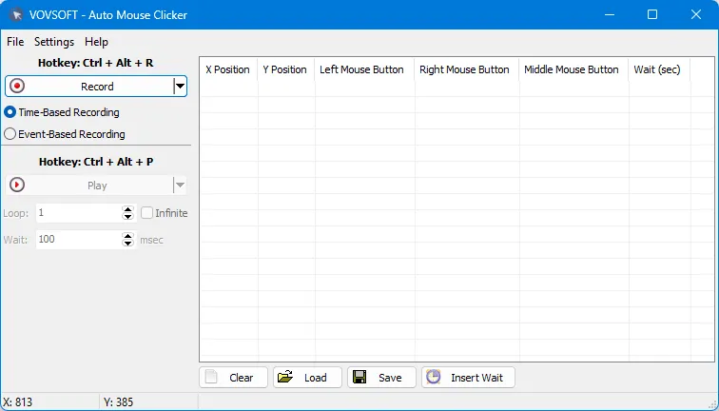Click the VOVSOFT app icon in title bar
The image size is (719, 411).
pos(14,14)
